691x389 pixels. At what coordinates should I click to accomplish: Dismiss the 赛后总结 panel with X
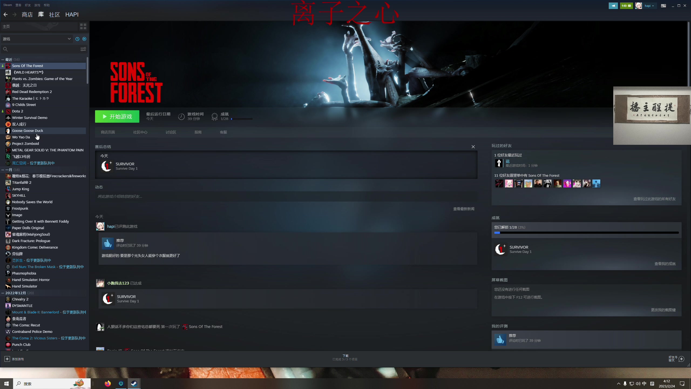tap(473, 147)
